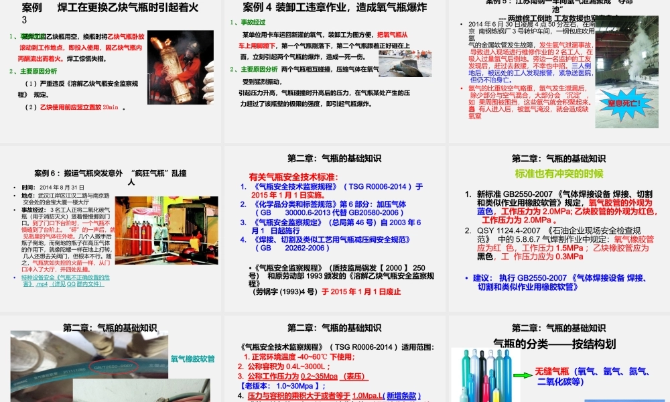This screenshot has height=402, width=670.
Task: Open the 气瓶不正确放置的危害.mp4 hyperlink
Action: [65, 280]
